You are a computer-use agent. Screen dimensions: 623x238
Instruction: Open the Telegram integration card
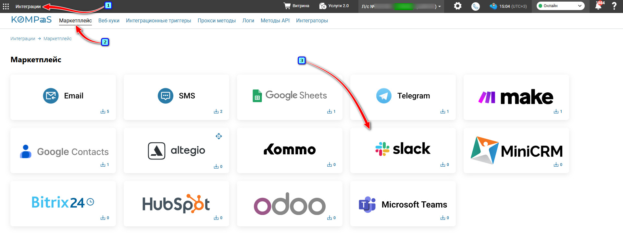pos(403,97)
